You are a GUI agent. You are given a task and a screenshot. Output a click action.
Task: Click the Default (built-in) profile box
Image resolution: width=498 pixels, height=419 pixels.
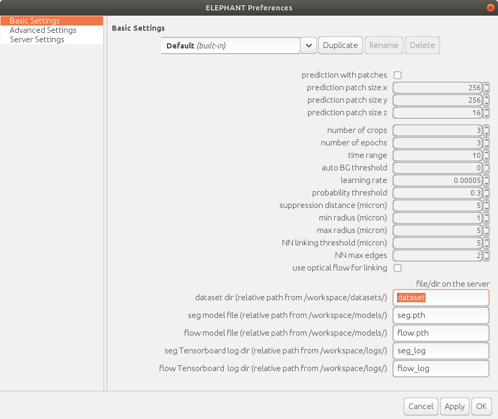click(x=230, y=45)
